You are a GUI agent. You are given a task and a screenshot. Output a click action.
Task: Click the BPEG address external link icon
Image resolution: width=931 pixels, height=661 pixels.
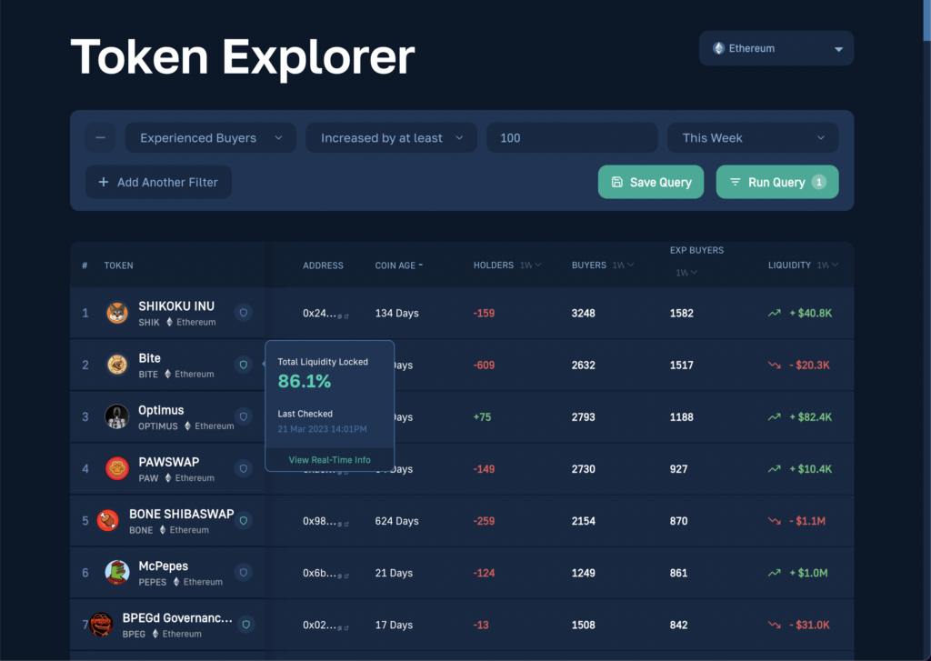[x=346, y=628]
